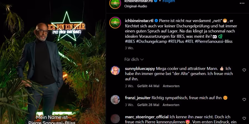The width and height of the screenshot is (249, 124).
Task: Click the video of Pierre to pause playback
Action: click(53, 62)
